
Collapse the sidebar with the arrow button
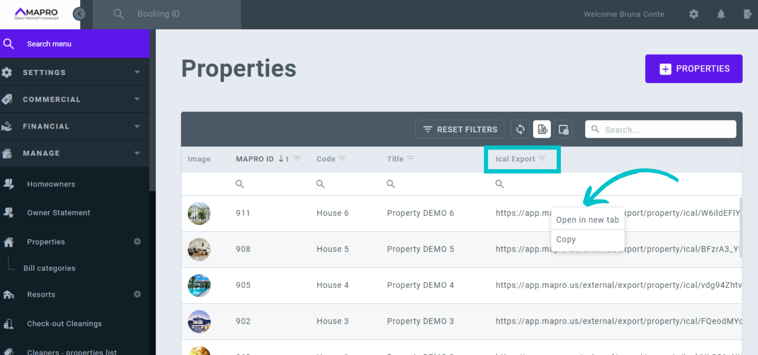(79, 14)
